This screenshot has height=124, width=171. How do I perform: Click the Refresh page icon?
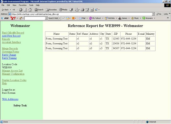pos(25,10)
